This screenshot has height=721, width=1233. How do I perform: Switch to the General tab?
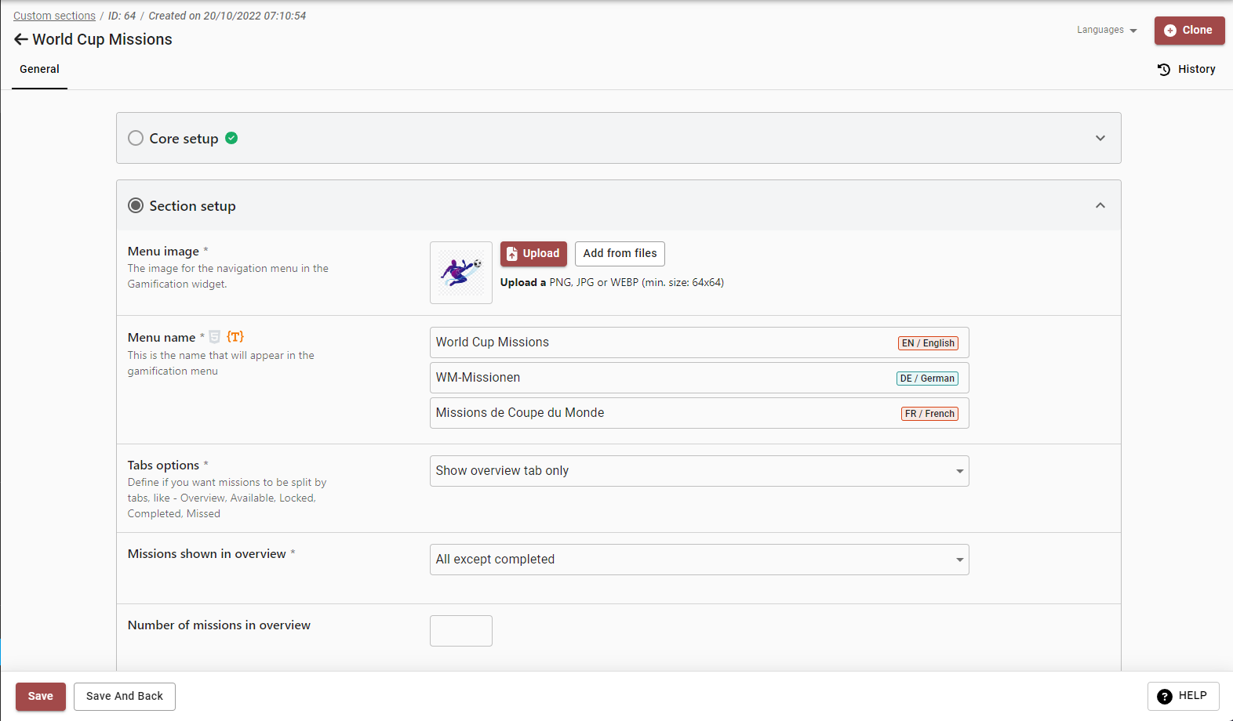39,69
